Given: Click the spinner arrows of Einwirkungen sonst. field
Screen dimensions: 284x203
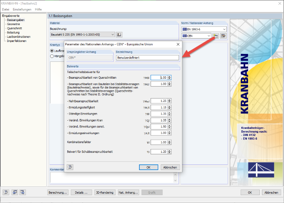Looking at the screenshot, I should (x=169, y=127).
